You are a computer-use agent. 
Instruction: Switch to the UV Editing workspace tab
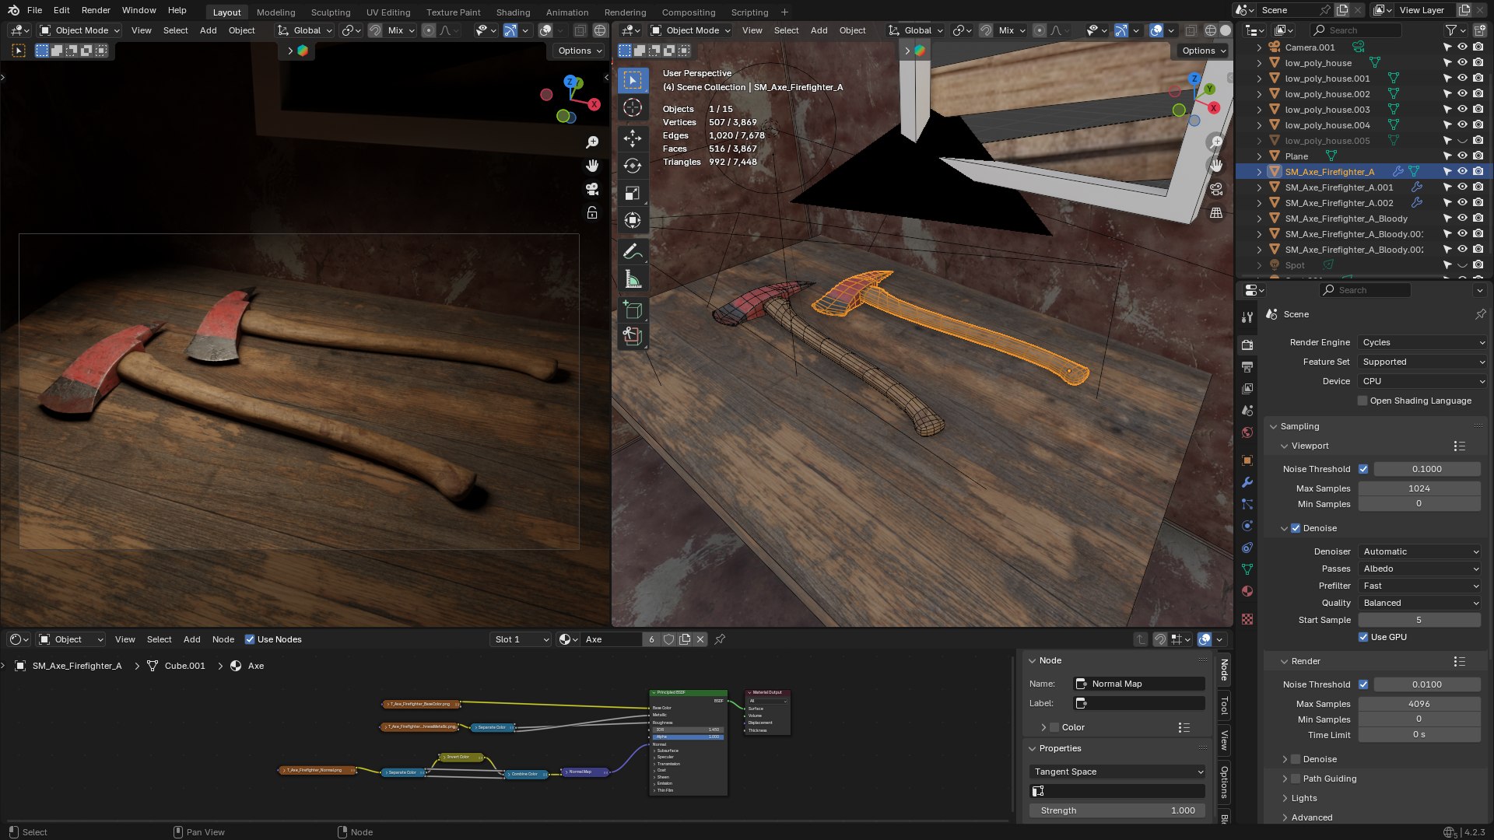[x=388, y=12]
